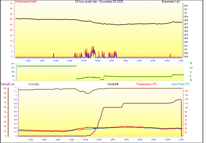Click the Windspeed (mph) axis label

click(x=26, y=2)
